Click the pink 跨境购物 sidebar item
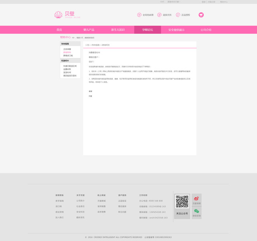Screen dimensions: 257x241 [x=67, y=52]
